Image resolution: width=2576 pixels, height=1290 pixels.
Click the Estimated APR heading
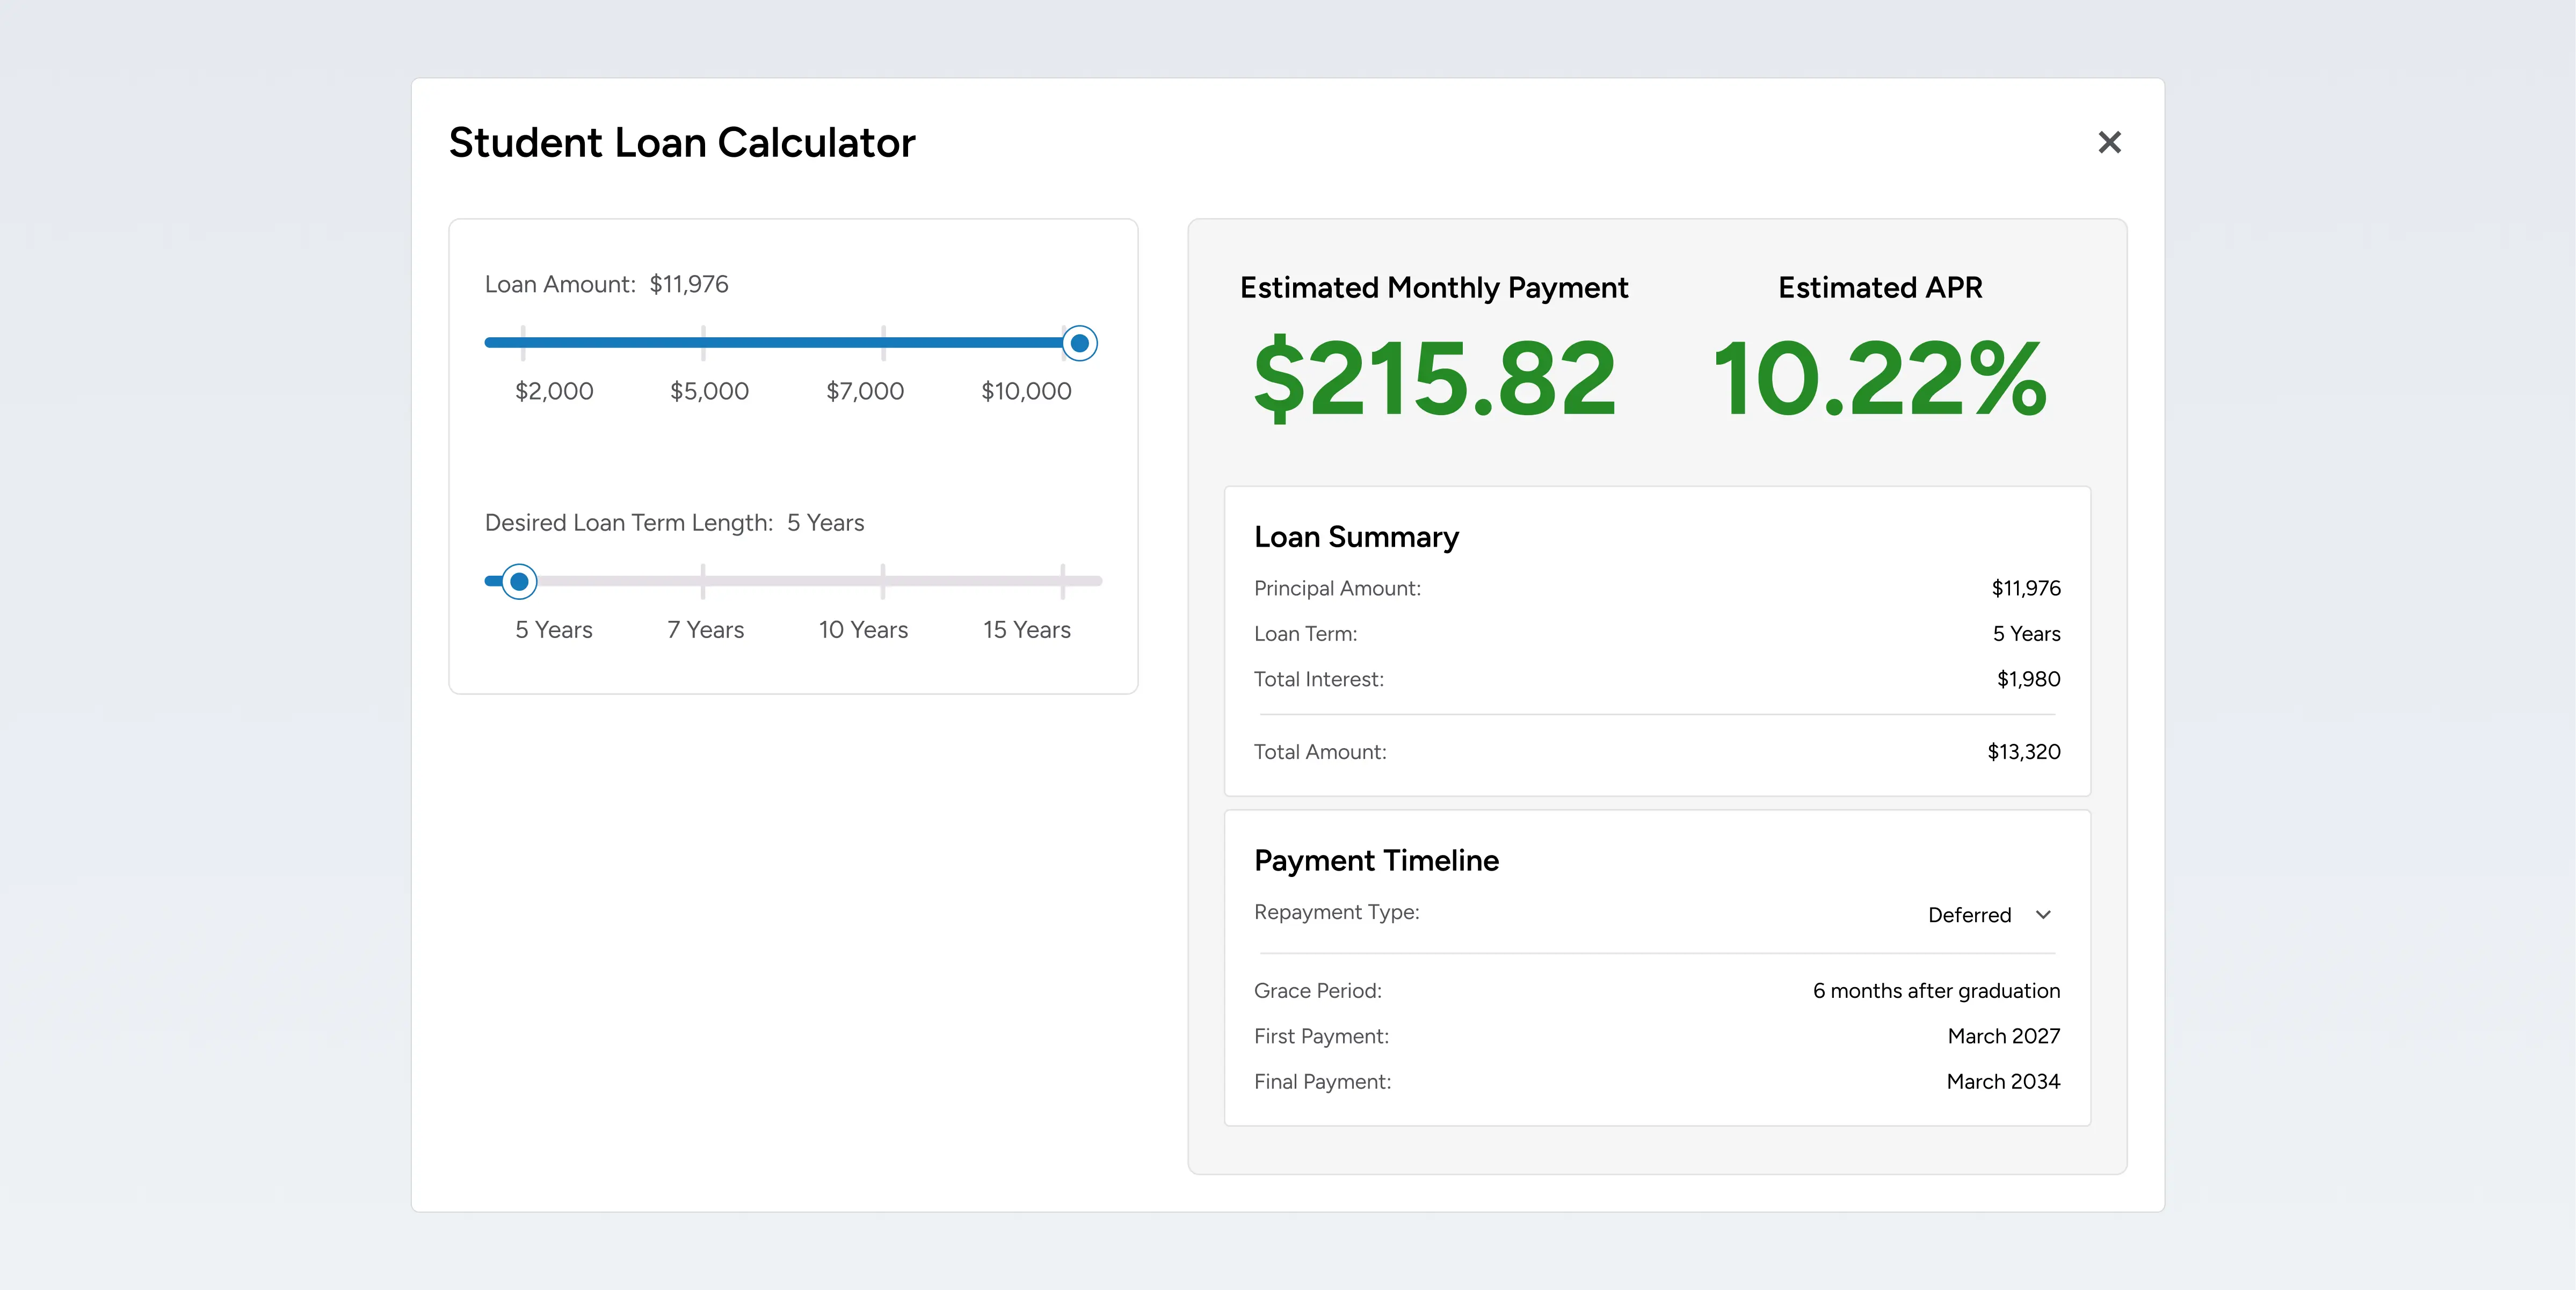click(x=1880, y=288)
